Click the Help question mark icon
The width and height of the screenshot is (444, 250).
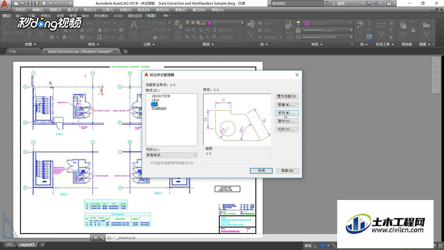(389, 3)
